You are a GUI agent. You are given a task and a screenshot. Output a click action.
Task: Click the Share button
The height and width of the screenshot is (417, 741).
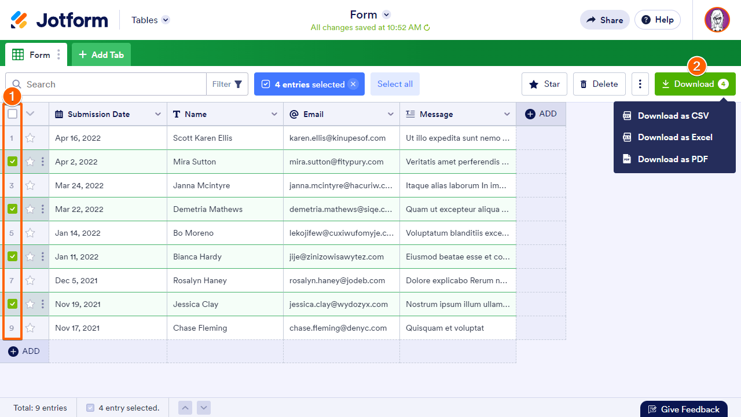[605, 20]
